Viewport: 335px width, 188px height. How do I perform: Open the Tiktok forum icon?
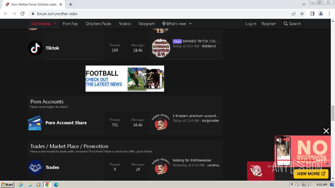coord(35,48)
